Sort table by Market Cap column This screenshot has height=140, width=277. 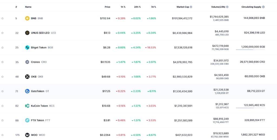coord(183,7)
